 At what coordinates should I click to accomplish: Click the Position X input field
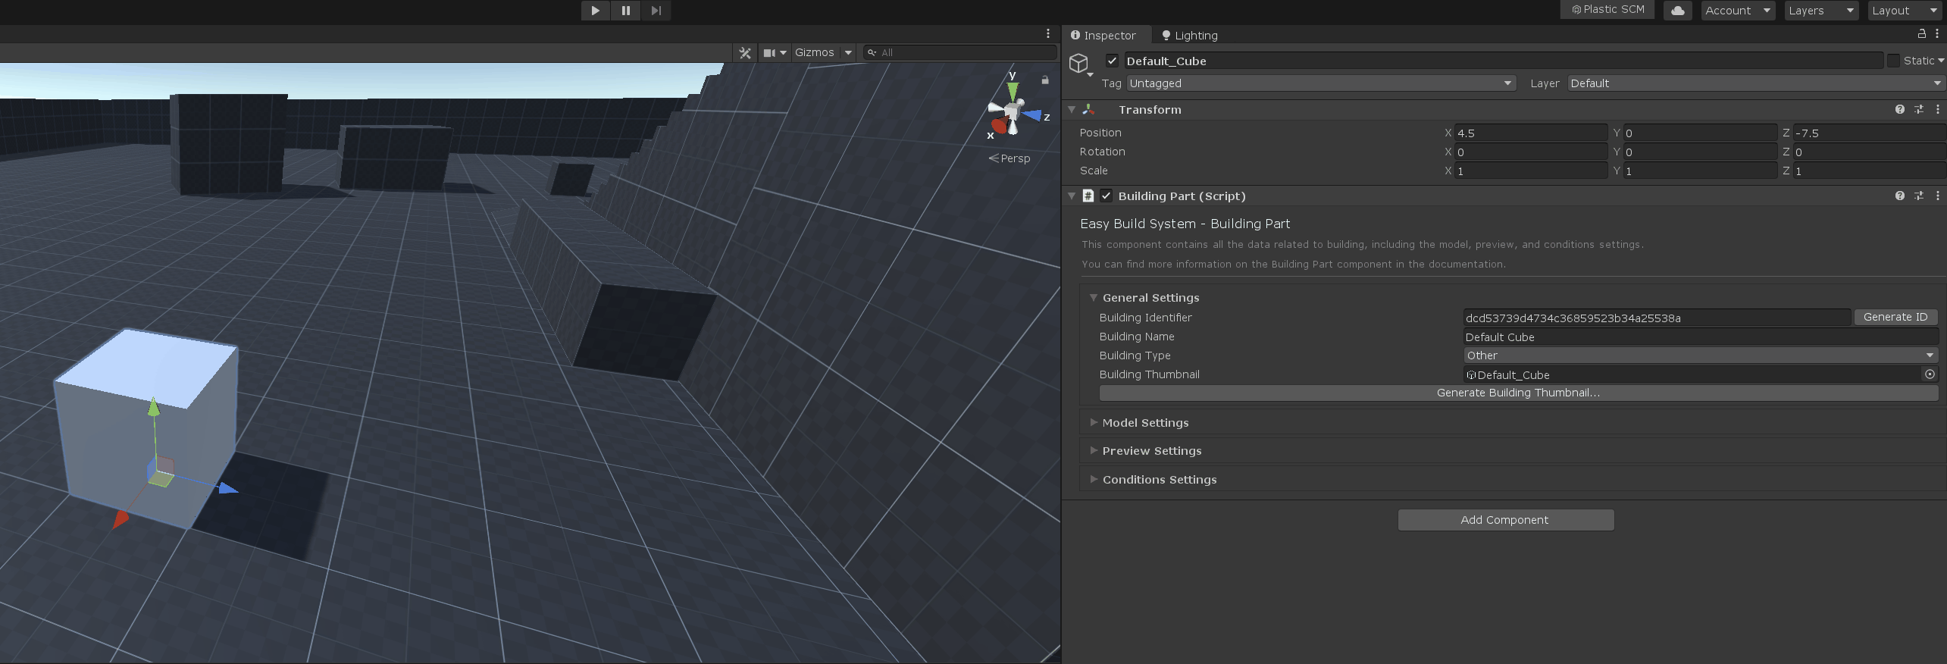(x=1529, y=133)
